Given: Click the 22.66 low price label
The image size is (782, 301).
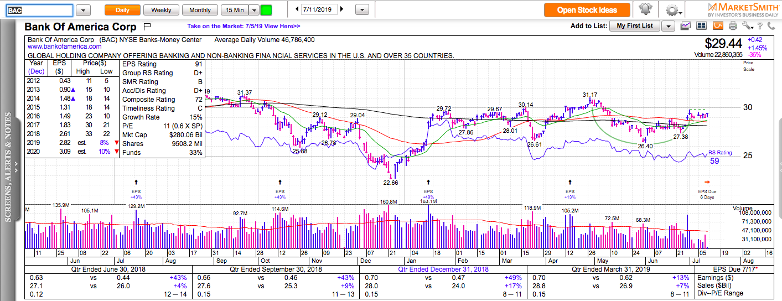Looking at the screenshot, I should 391,183.
